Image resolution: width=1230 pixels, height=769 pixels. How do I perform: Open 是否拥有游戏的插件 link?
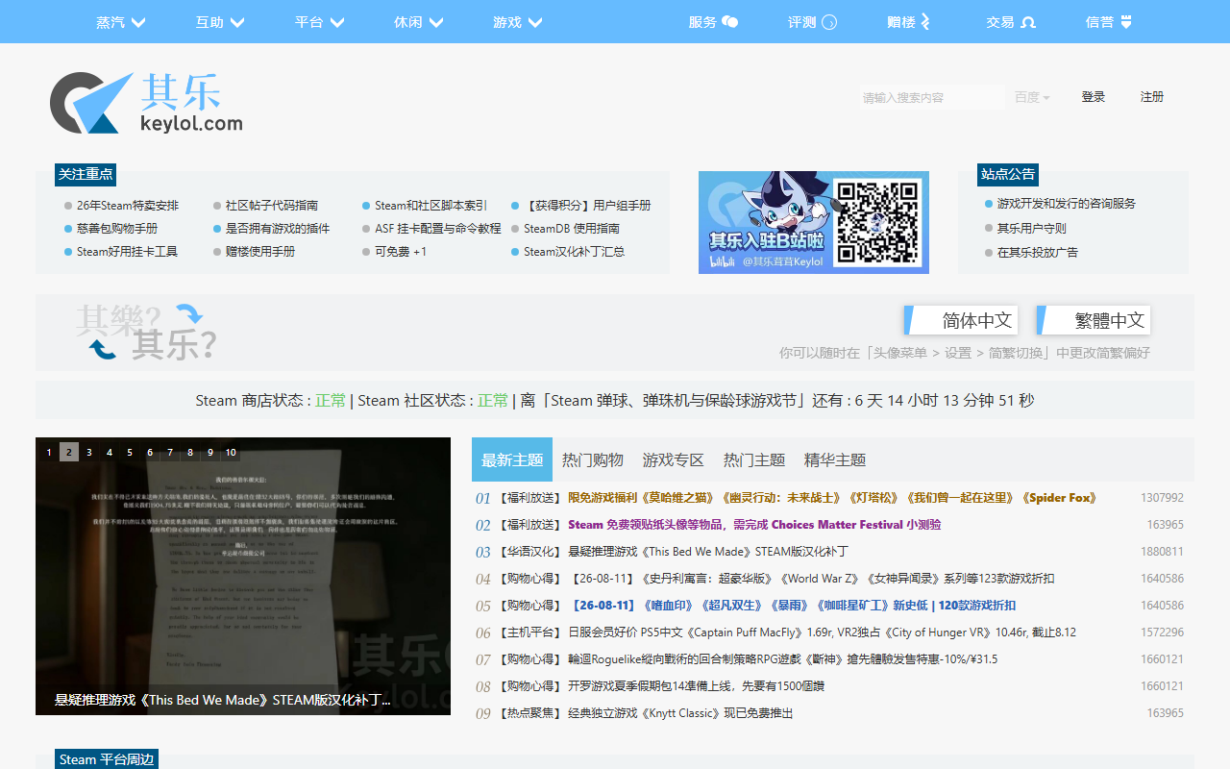tap(278, 229)
